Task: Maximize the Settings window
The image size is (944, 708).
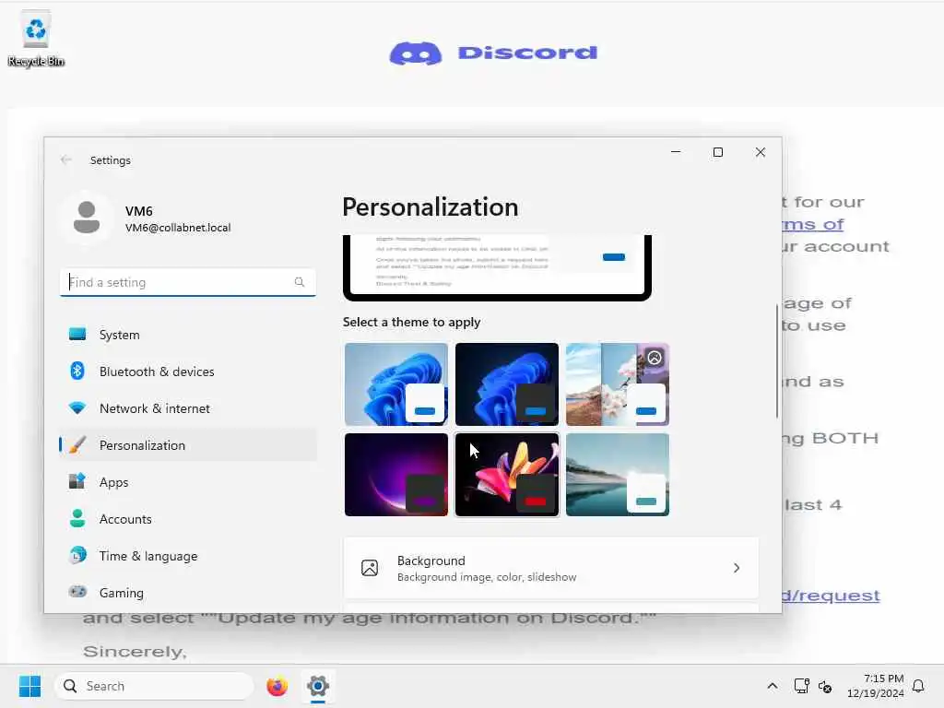Action: [717, 152]
